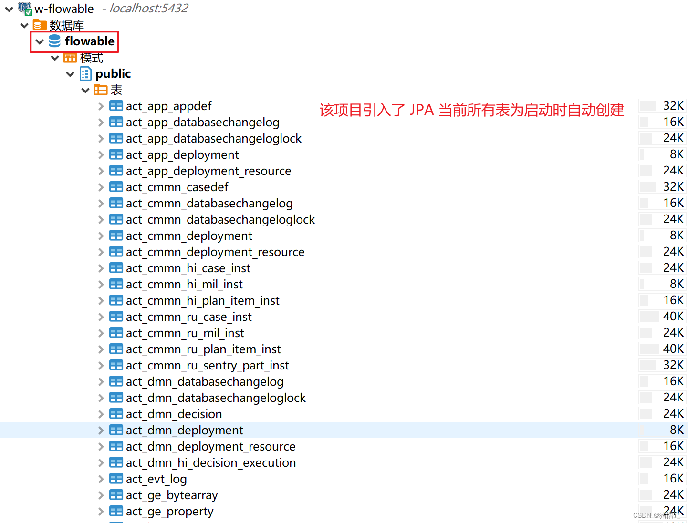The height and width of the screenshot is (523, 688).
Task: Click the table icon of act_cmmn_ru_plan_item_inst
Action: coord(116,349)
